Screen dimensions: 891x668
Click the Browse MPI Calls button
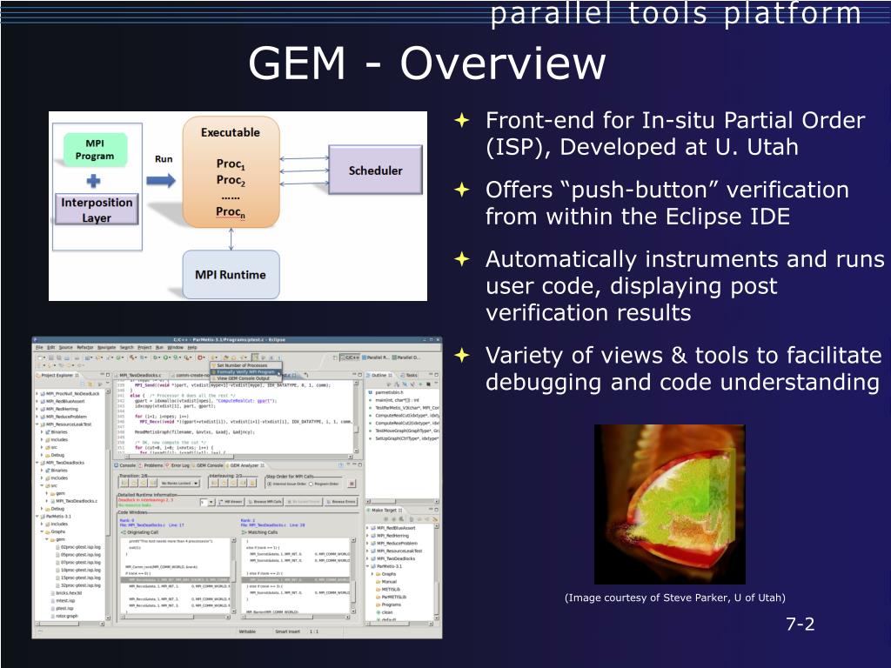click(265, 502)
